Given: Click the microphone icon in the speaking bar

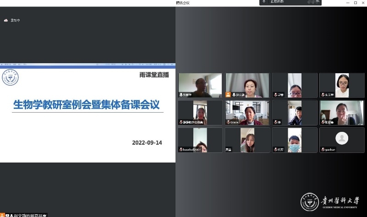Looking at the screenshot, I should [x=264, y=2].
